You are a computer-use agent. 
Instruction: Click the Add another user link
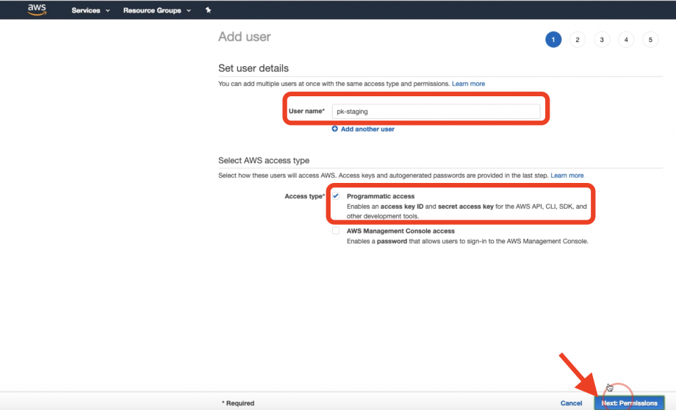[x=367, y=129]
